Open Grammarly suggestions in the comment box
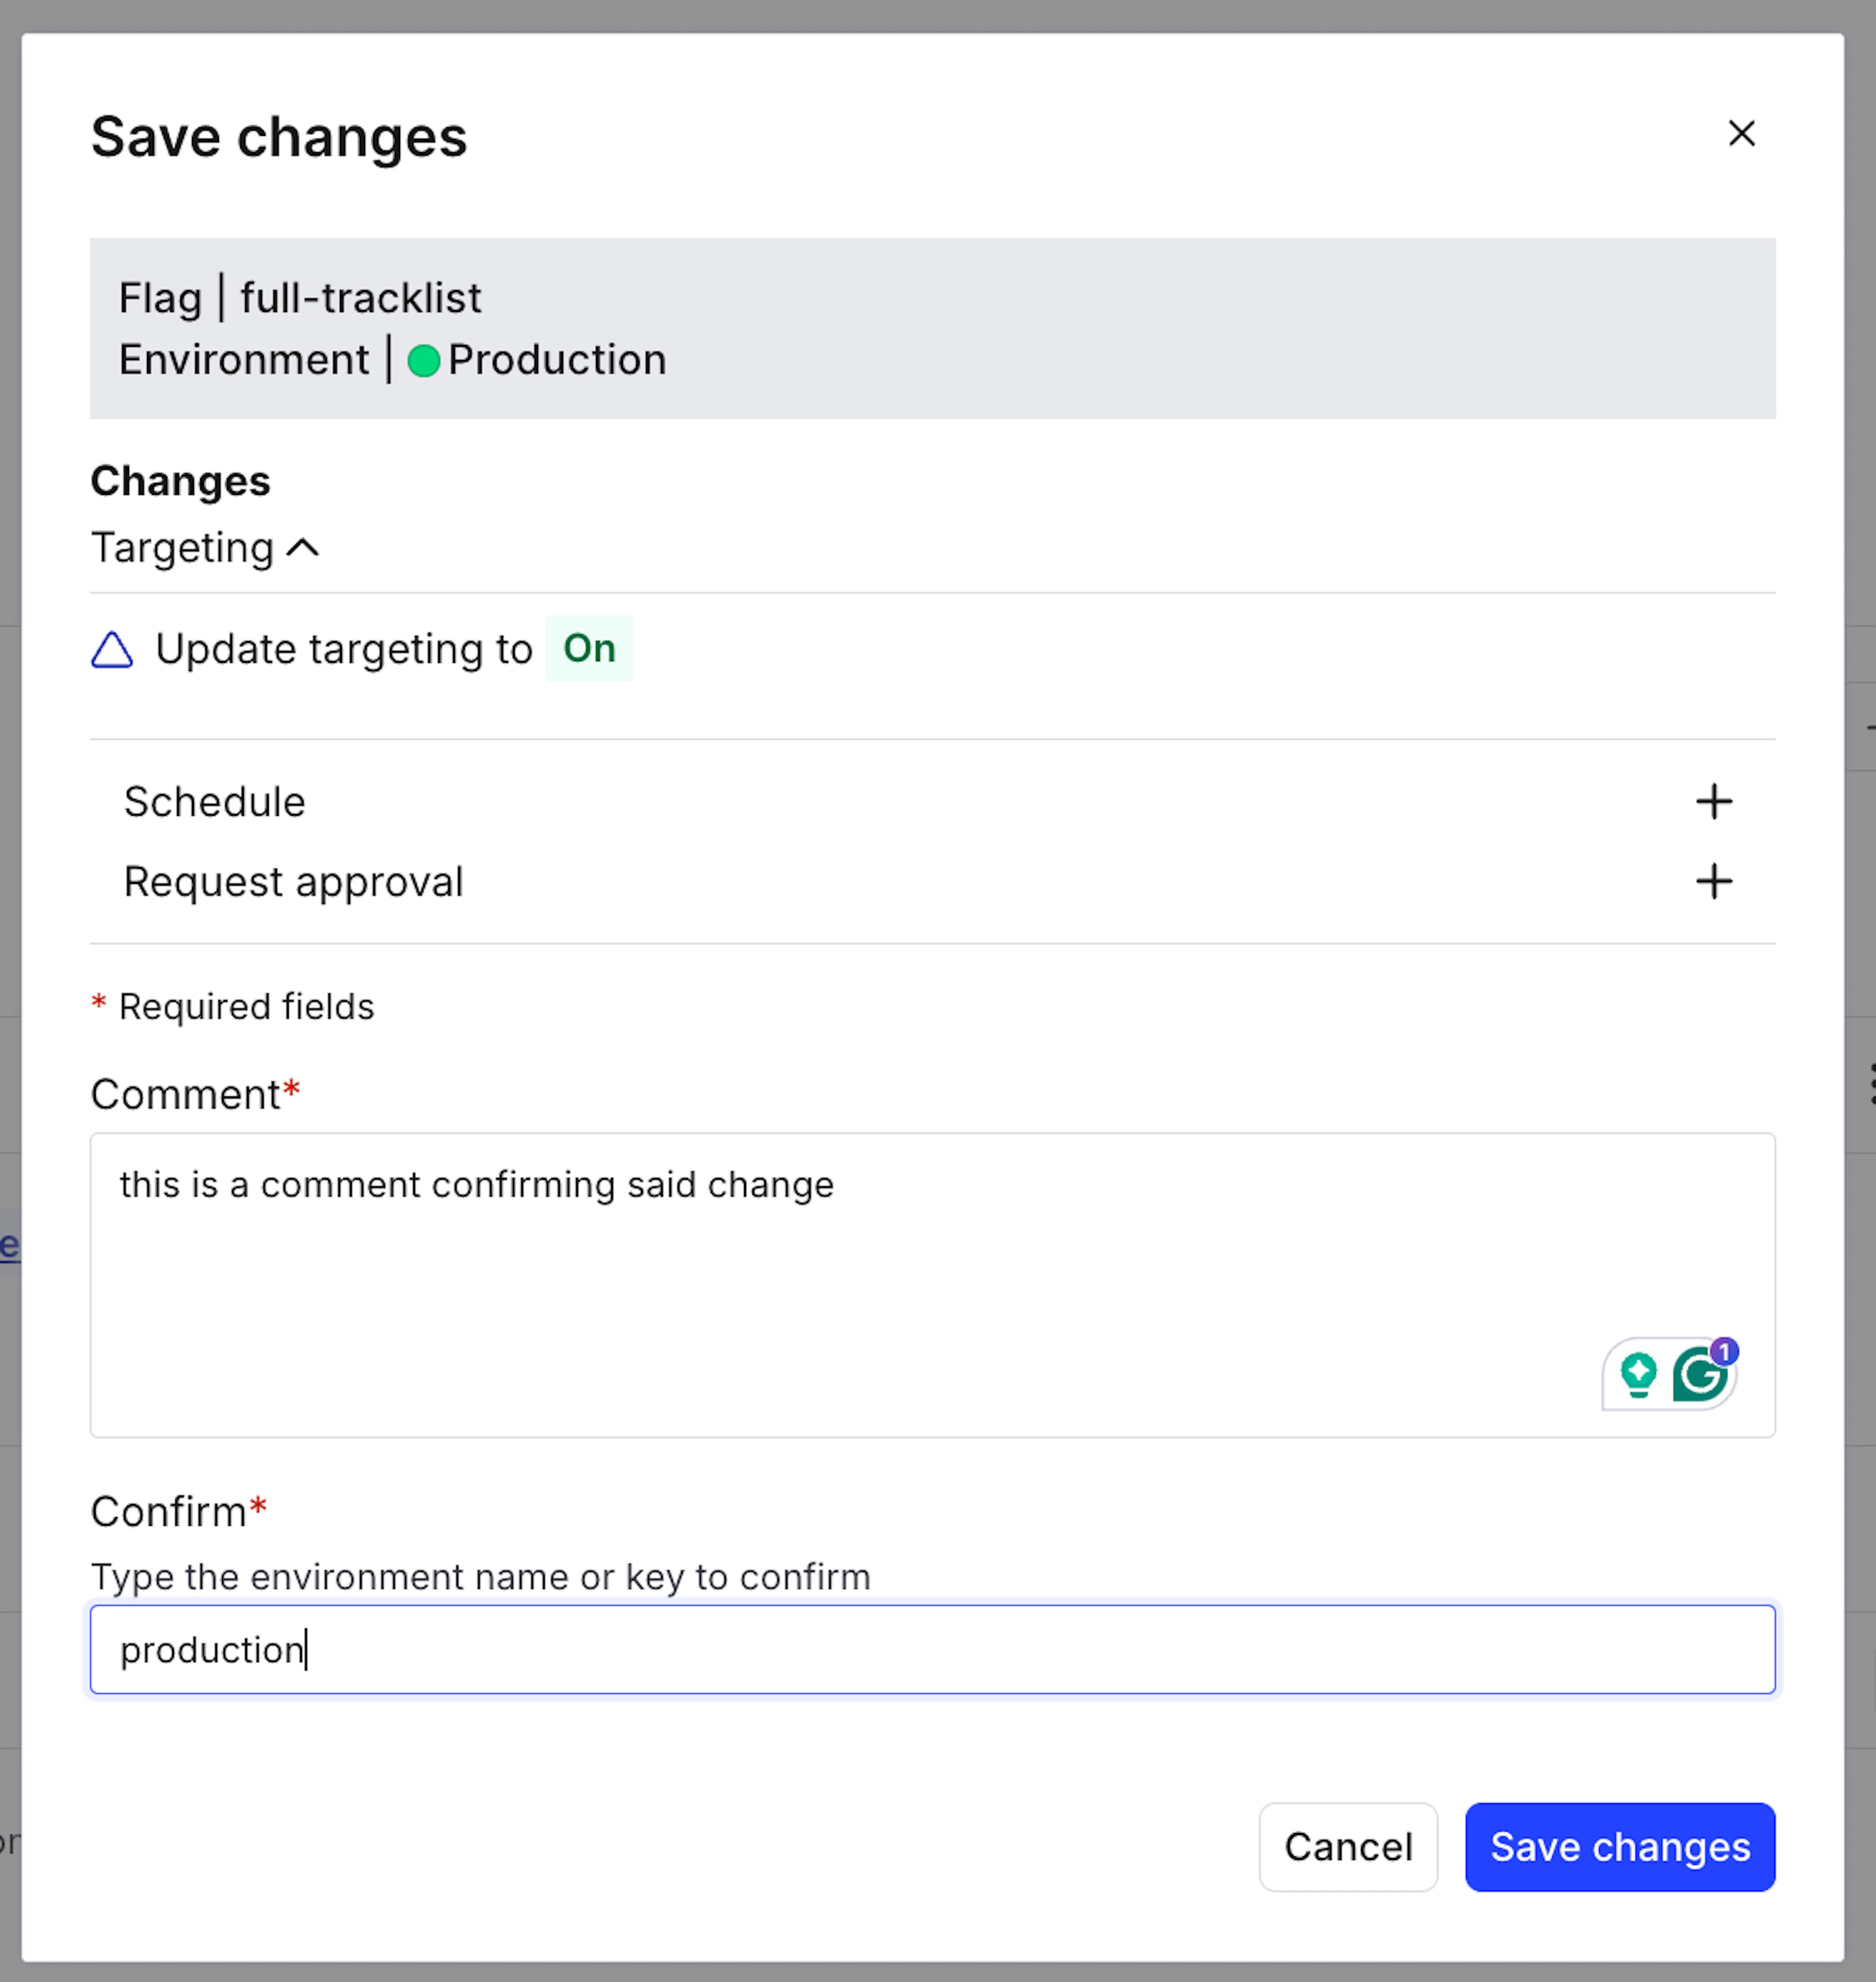Viewport: 1876px width, 1982px height. tap(1700, 1374)
